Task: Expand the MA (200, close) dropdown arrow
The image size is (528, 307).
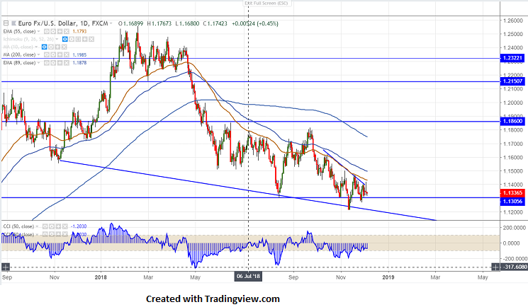Action: click(x=39, y=54)
